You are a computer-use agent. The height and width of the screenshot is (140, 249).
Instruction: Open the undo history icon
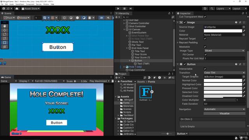tap(205, 9)
